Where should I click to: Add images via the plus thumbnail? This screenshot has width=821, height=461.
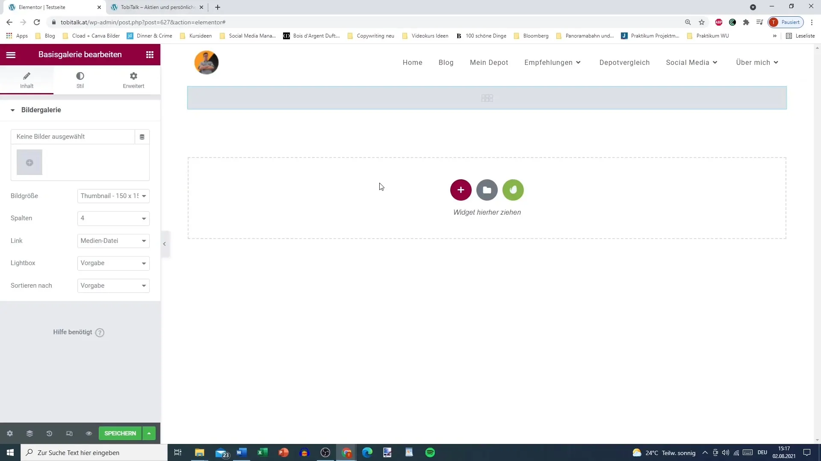click(30, 162)
